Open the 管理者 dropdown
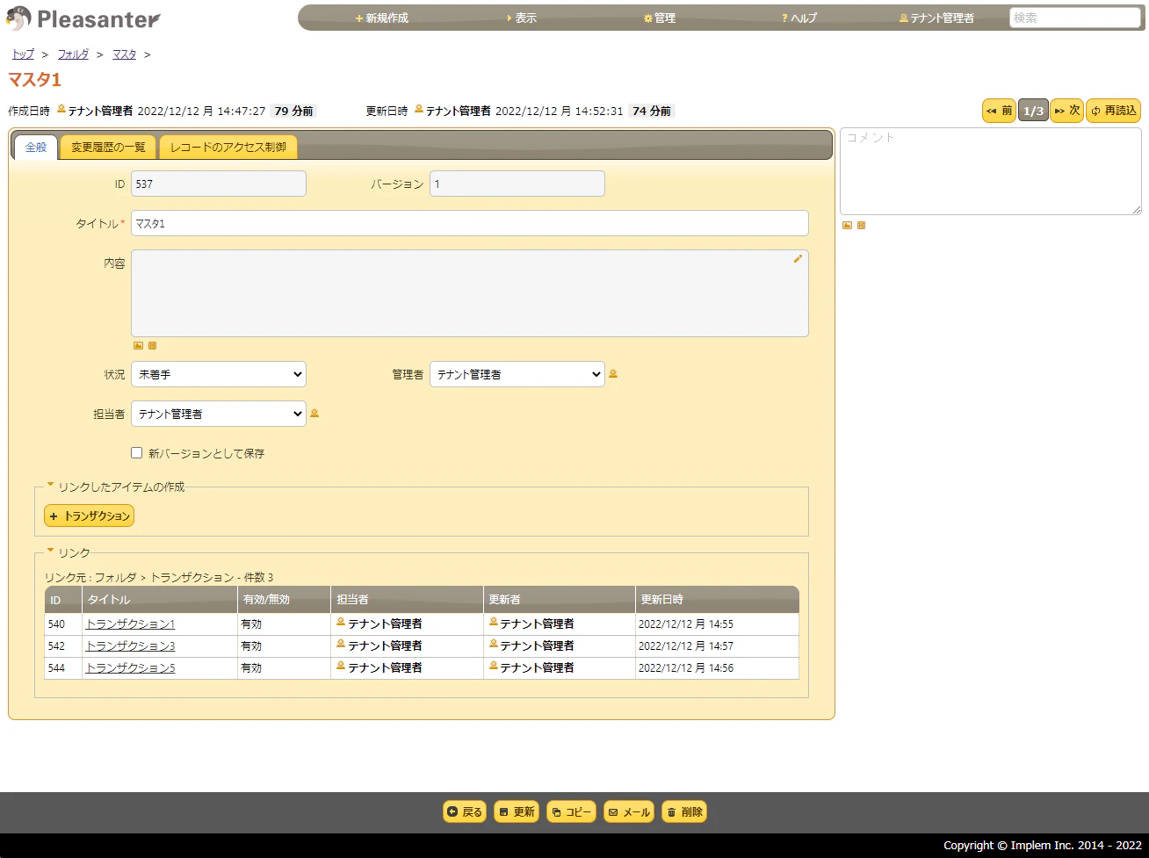The image size is (1149, 858). (517, 374)
